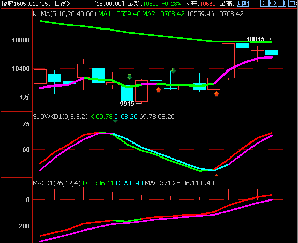The height and width of the screenshot is (243, 298).
Task: Click the SLOWKD1(9,3,3,2) indicator label
Action: 60,116
